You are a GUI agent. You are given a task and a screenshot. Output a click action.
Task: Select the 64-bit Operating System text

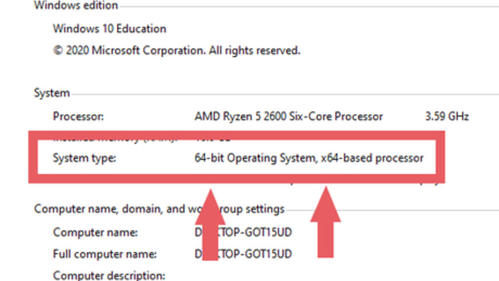point(255,158)
